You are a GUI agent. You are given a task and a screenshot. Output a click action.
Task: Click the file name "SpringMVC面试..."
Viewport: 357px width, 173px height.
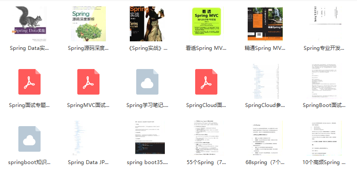coord(88,105)
